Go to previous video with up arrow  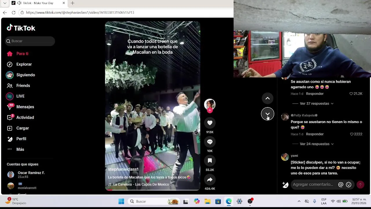pos(268,98)
